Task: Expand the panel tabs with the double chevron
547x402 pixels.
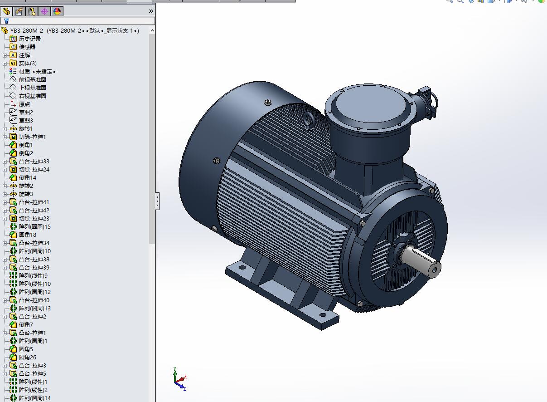Action: (151, 11)
